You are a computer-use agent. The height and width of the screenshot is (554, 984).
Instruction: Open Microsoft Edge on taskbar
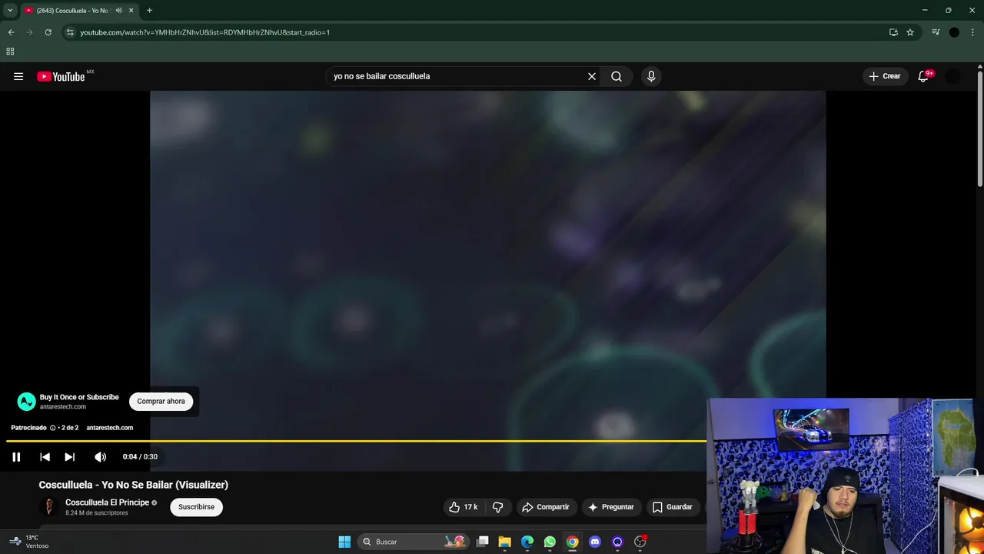[527, 542]
